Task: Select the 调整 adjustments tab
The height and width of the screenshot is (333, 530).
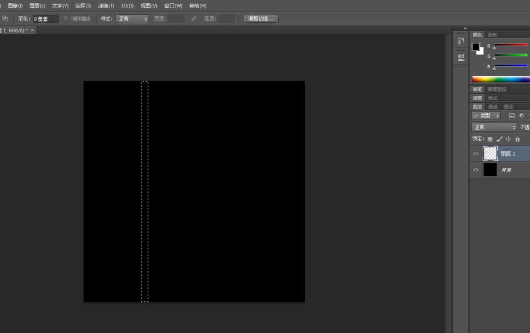Action: pyautogui.click(x=478, y=98)
